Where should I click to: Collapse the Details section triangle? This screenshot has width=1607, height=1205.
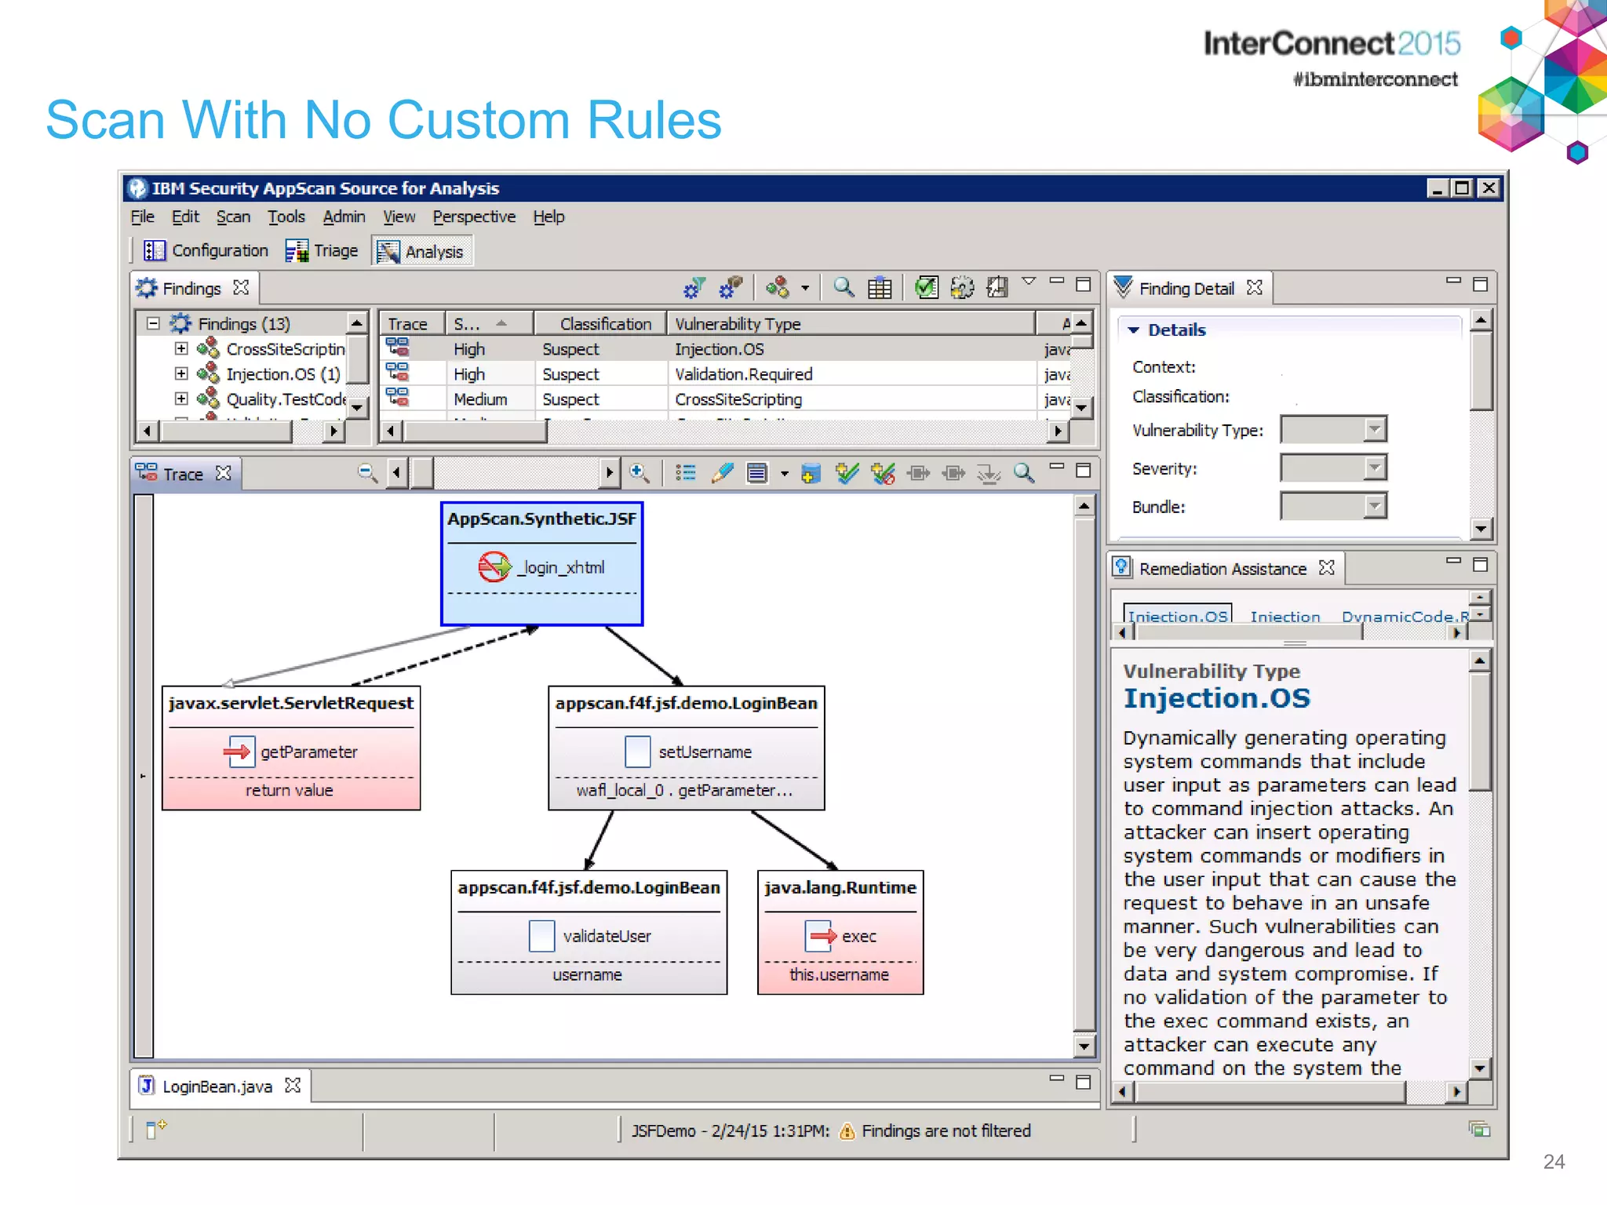click(x=1133, y=330)
